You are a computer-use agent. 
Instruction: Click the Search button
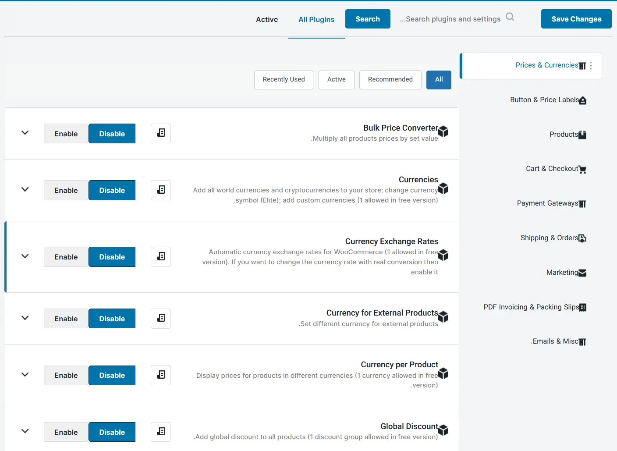click(x=368, y=19)
